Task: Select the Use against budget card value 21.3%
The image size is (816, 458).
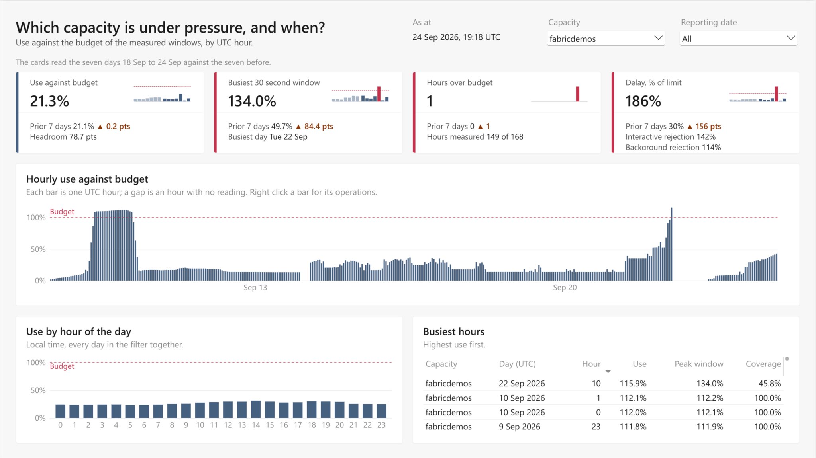Action: pyautogui.click(x=49, y=101)
